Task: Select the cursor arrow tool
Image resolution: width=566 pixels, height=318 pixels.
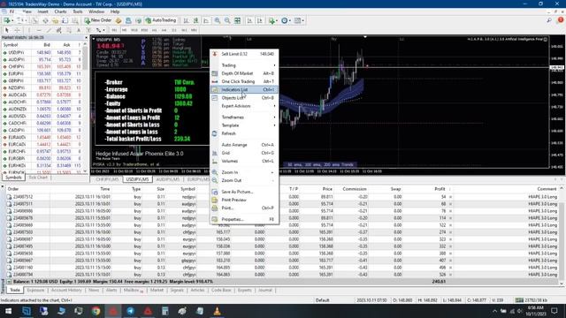Action: tap(6, 30)
